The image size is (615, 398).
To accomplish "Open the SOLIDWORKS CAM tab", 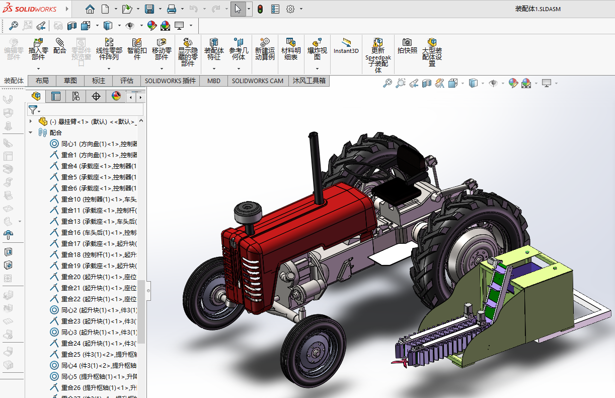I will [x=258, y=81].
